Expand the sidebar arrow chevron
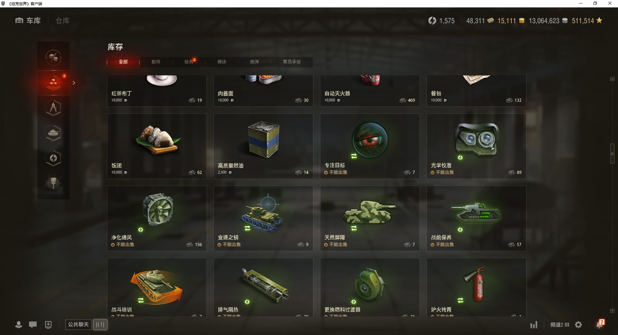Viewport: 618px width, 335px height. click(x=74, y=83)
